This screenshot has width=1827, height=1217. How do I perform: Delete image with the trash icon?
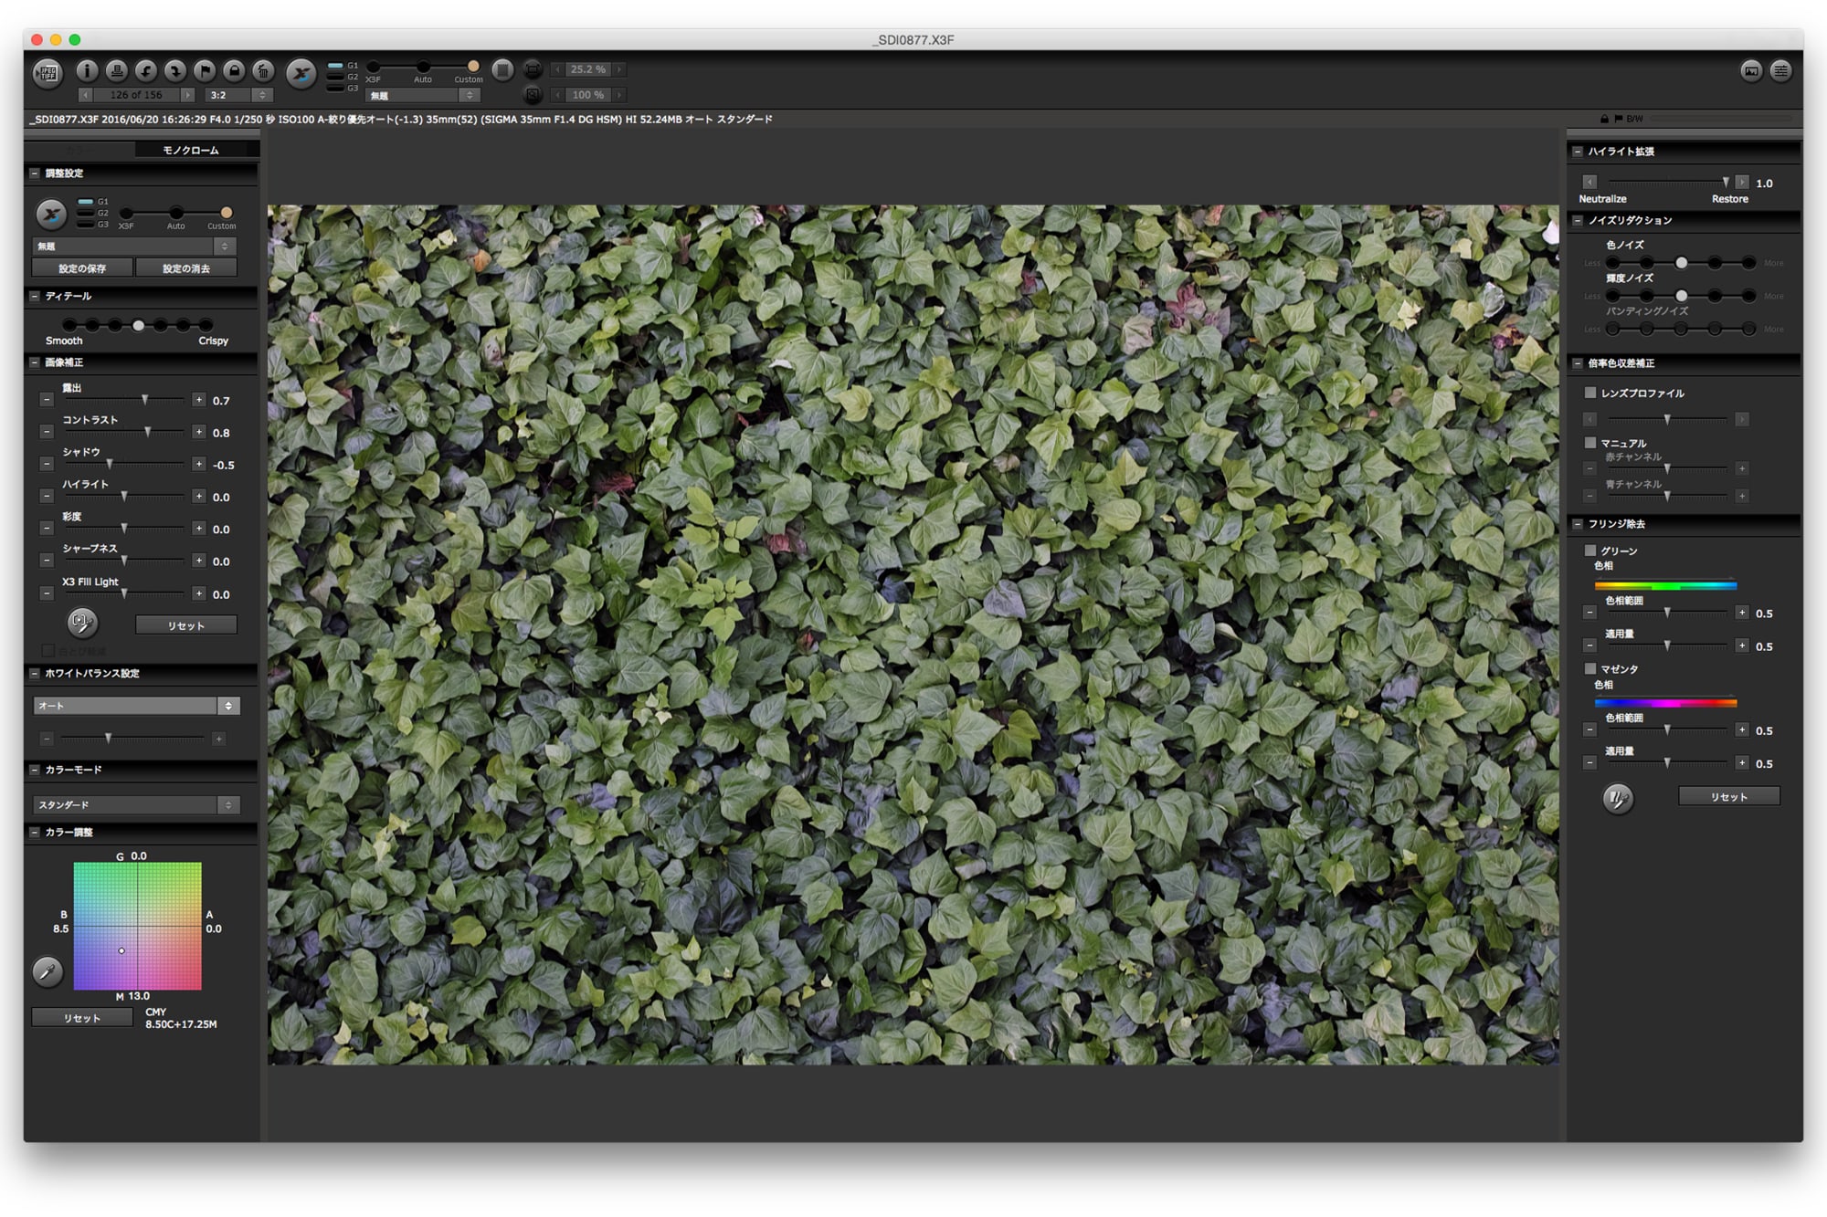(263, 70)
